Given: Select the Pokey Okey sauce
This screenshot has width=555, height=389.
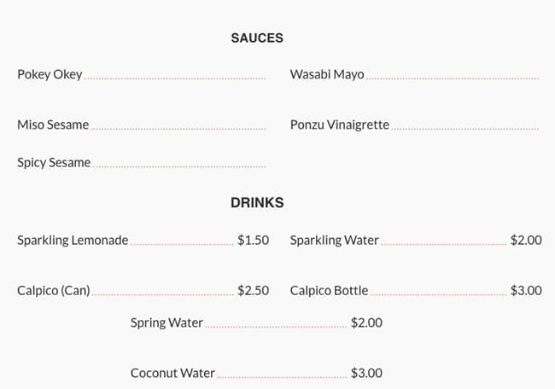Looking at the screenshot, I should [x=50, y=74].
